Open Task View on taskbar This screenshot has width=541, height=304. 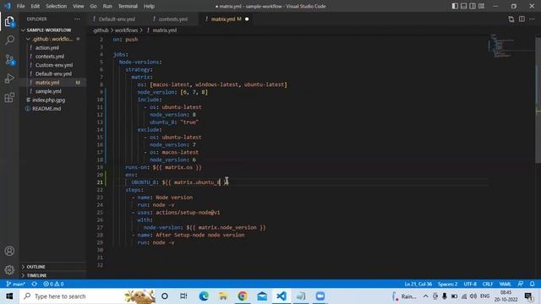tap(183, 296)
